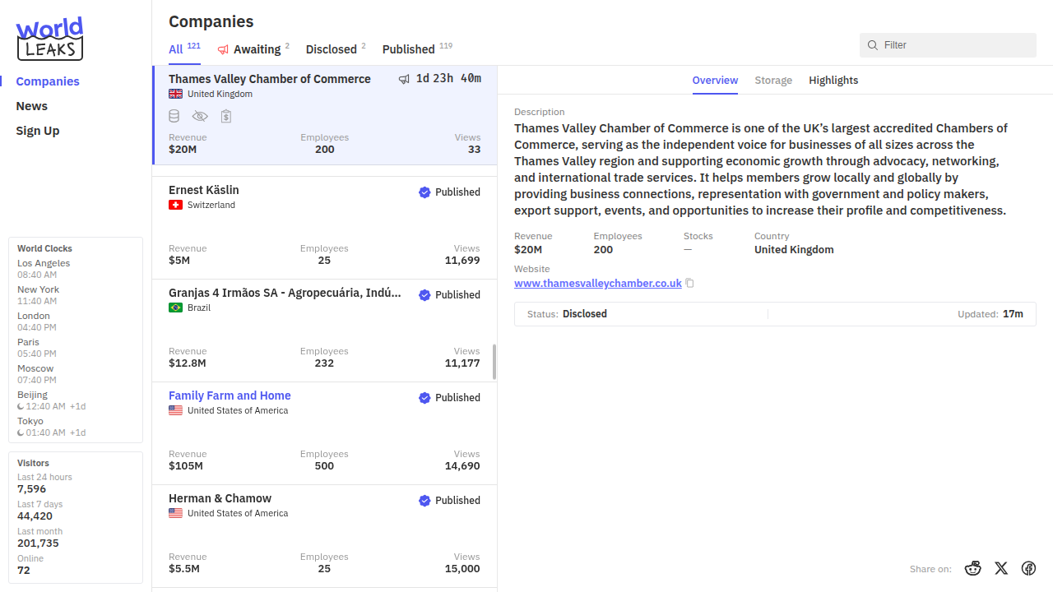Click the megaphone icon beside the countdown timer
The width and height of the screenshot is (1053, 592).
[404, 79]
